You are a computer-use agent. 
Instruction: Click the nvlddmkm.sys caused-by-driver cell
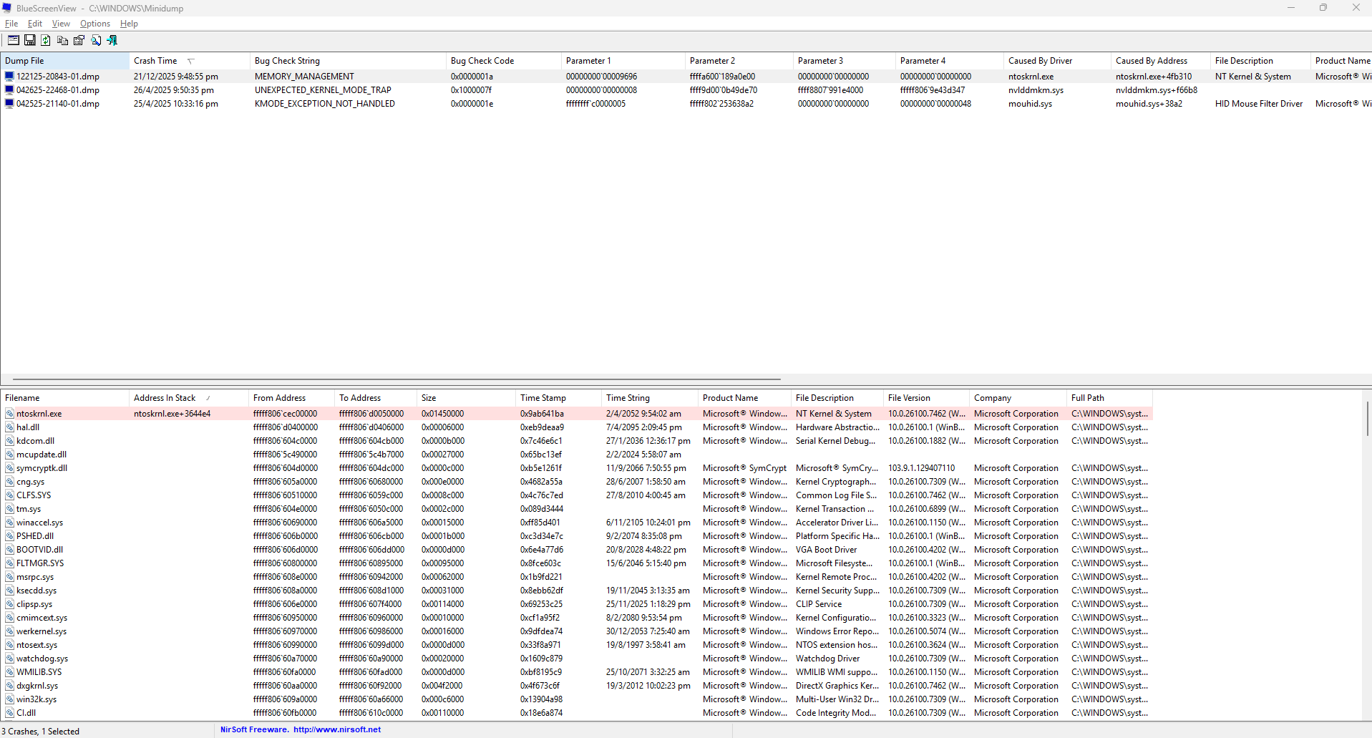click(x=1036, y=90)
